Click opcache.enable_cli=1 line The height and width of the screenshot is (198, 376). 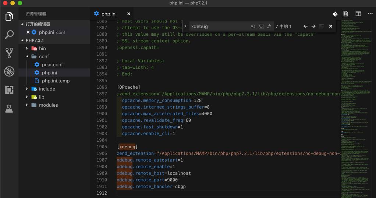[x=148, y=134]
